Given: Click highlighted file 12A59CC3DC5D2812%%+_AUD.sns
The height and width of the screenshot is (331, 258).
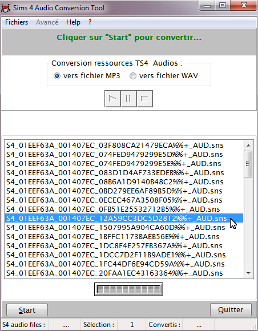Looking at the screenshot, I should [x=124, y=218].
